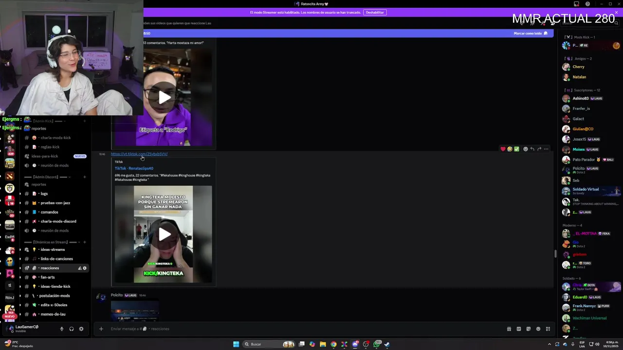Open the tl server in the server list
The width and height of the screenshot is (623, 350).
pyautogui.click(x=10, y=286)
